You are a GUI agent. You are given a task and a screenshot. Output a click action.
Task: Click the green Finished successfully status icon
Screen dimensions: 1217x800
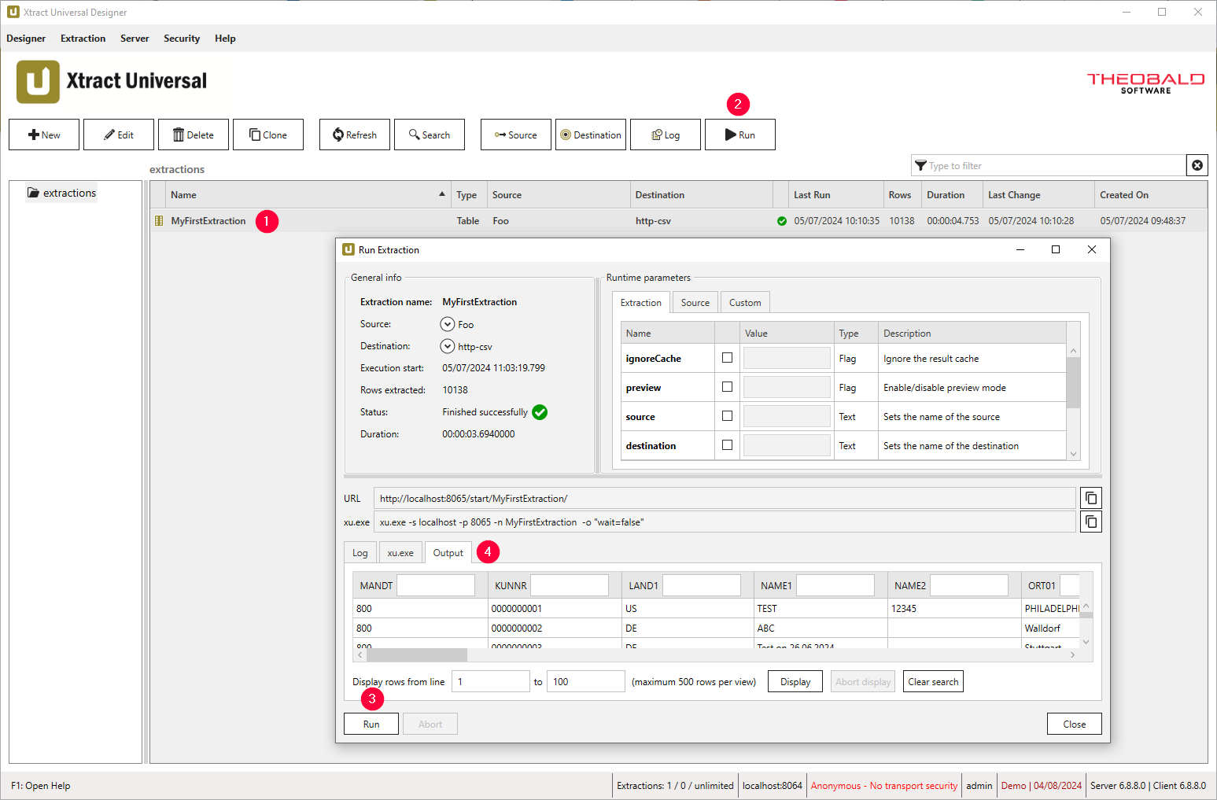540,412
